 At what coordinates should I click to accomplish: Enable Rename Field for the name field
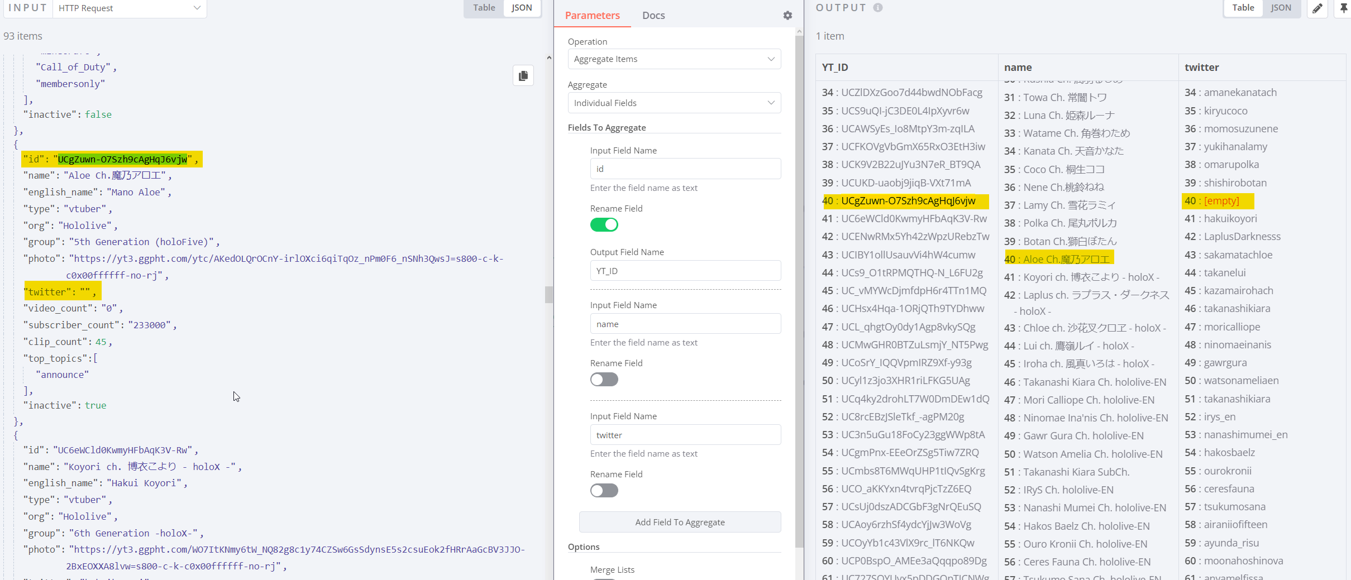point(604,379)
